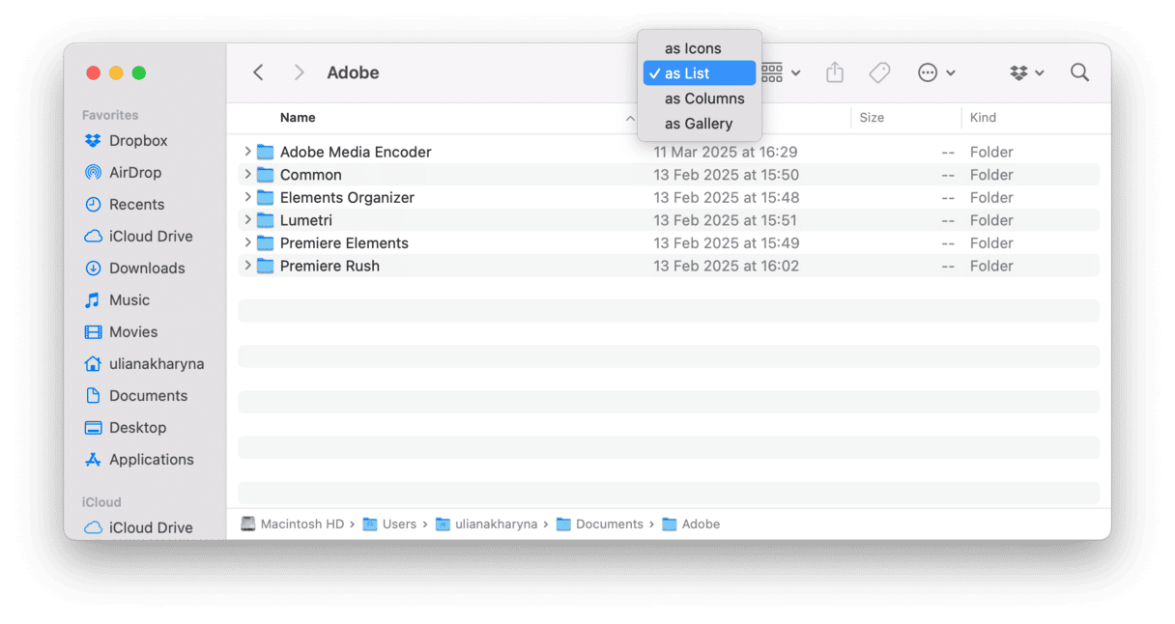Choose as Columns view
The image size is (1175, 624).
[700, 99]
